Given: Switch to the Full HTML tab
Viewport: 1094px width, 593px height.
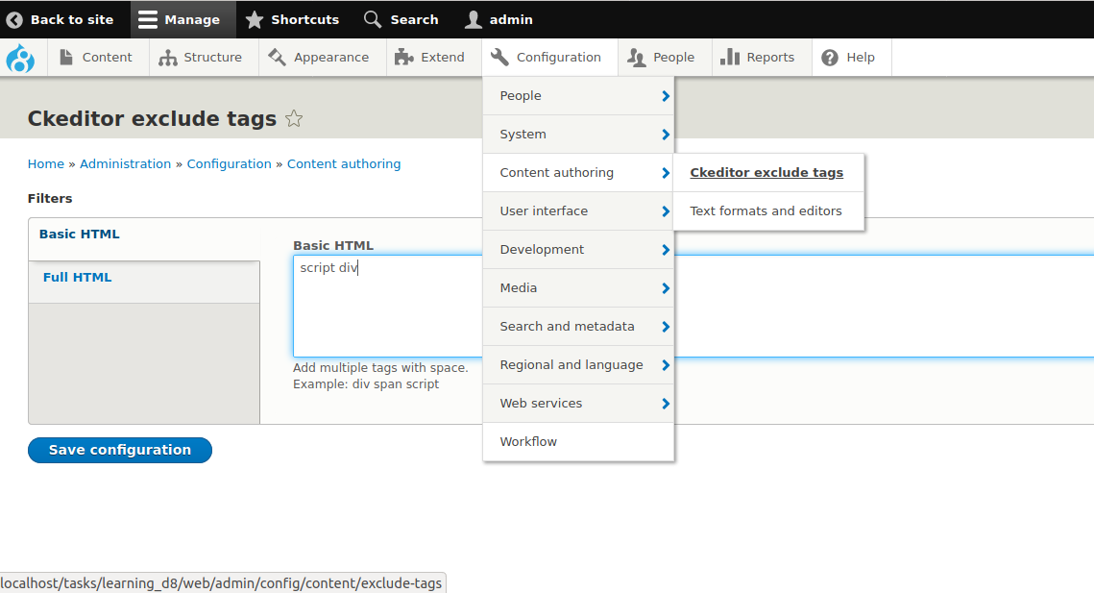Looking at the screenshot, I should click(77, 277).
